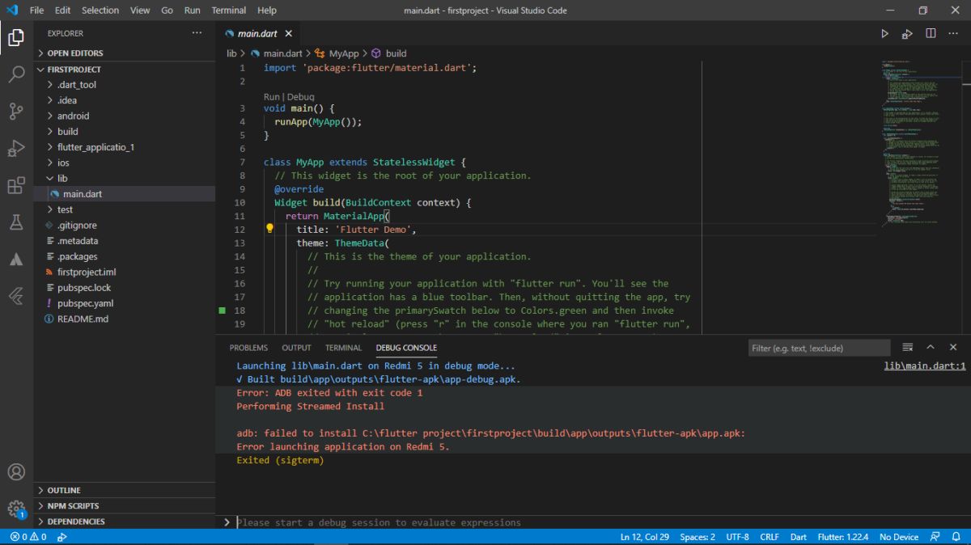Open notifications bell in status bar
Screen dimensions: 971x545
tap(956, 537)
